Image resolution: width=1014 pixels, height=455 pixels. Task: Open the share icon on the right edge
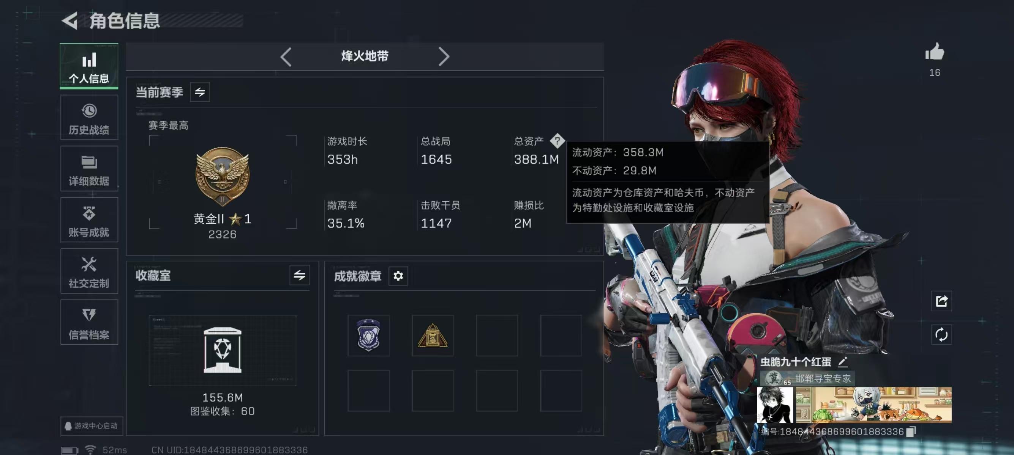(941, 301)
